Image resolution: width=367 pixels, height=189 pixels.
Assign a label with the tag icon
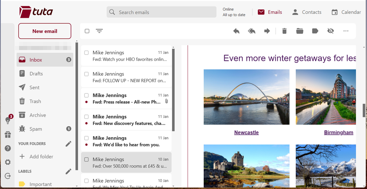pos(315,31)
